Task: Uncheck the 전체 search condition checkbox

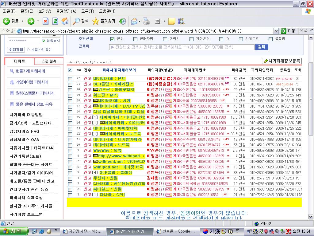Action: coord(113,39)
